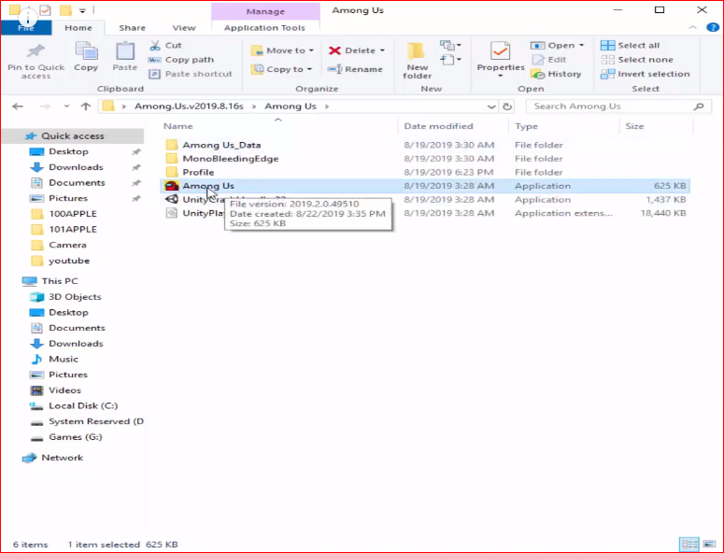Viewport: 724px width, 553px height.
Task: Click Select none
Action: point(637,60)
